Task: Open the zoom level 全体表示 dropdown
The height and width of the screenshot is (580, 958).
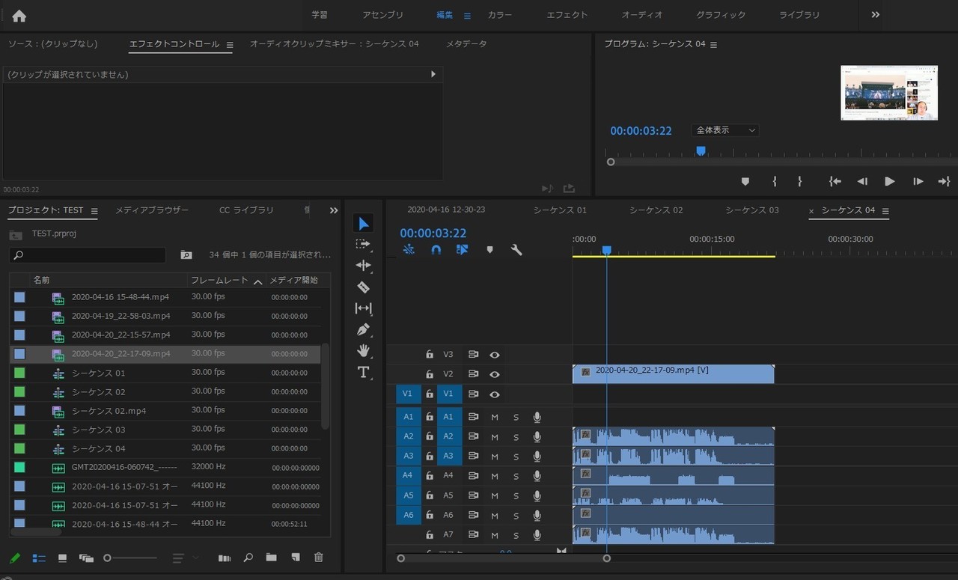Action: click(724, 130)
